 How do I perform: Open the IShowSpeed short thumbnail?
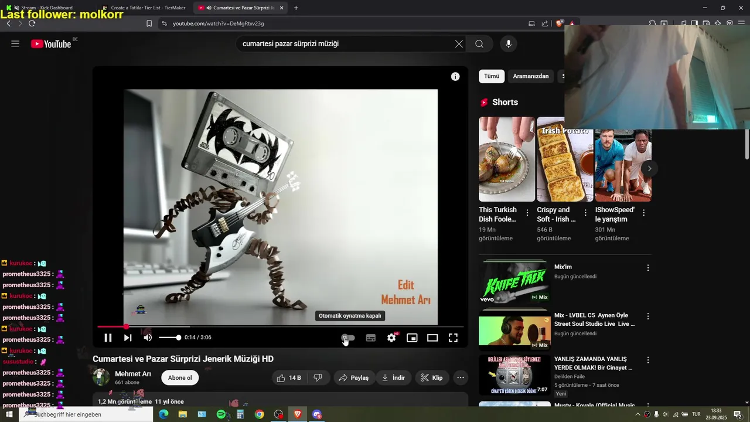coord(623,165)
